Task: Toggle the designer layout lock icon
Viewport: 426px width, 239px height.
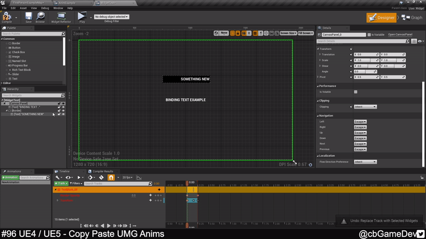Action: (x=237, y=33)
